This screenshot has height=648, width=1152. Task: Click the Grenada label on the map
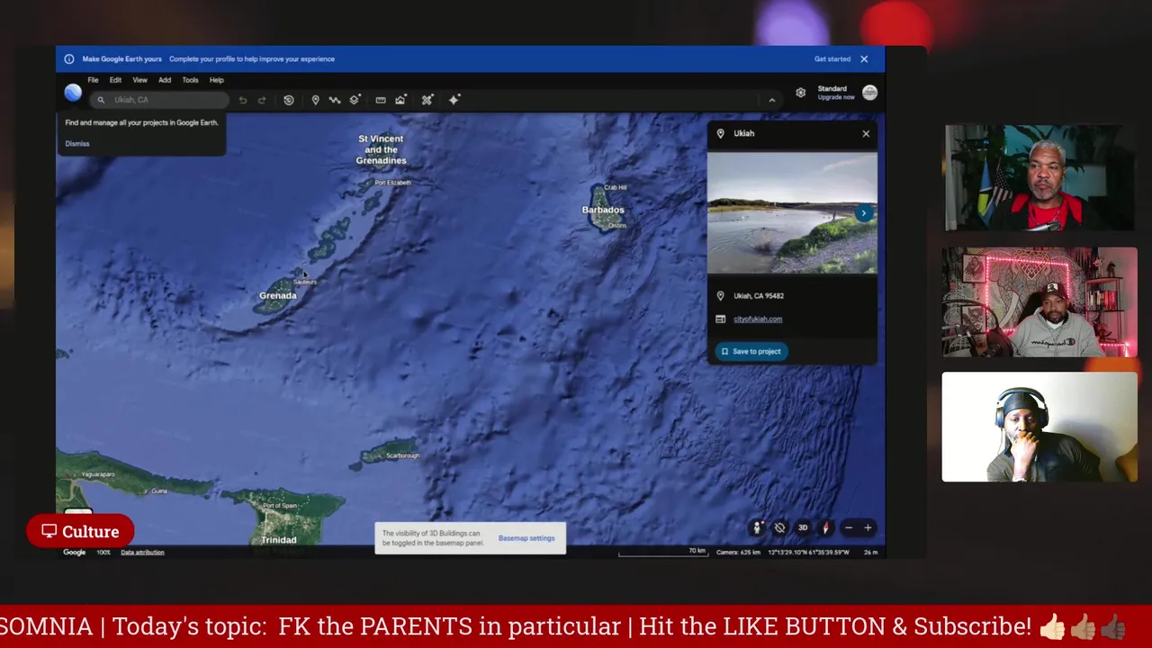pos(278,296)
